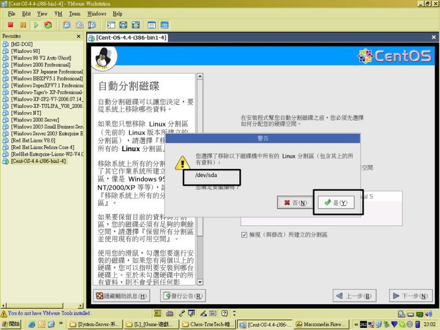The width and height of the screenshot is (440, 330).
Task: Take a snapshot with the snapshot icon
Action: [67, 25]
